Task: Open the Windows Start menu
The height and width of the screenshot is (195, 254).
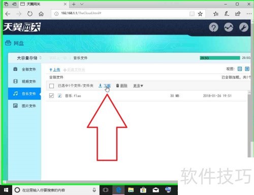Action: pos(6,190)
